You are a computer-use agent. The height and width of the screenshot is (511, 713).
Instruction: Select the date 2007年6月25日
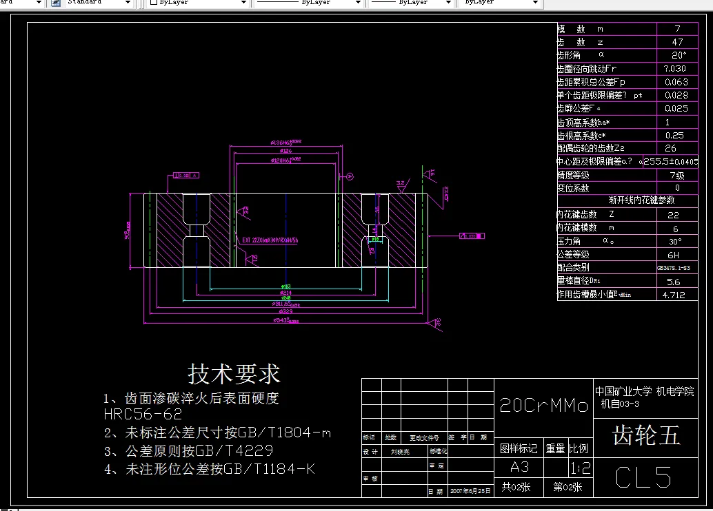pyautogui.click(x=470, y=491)
